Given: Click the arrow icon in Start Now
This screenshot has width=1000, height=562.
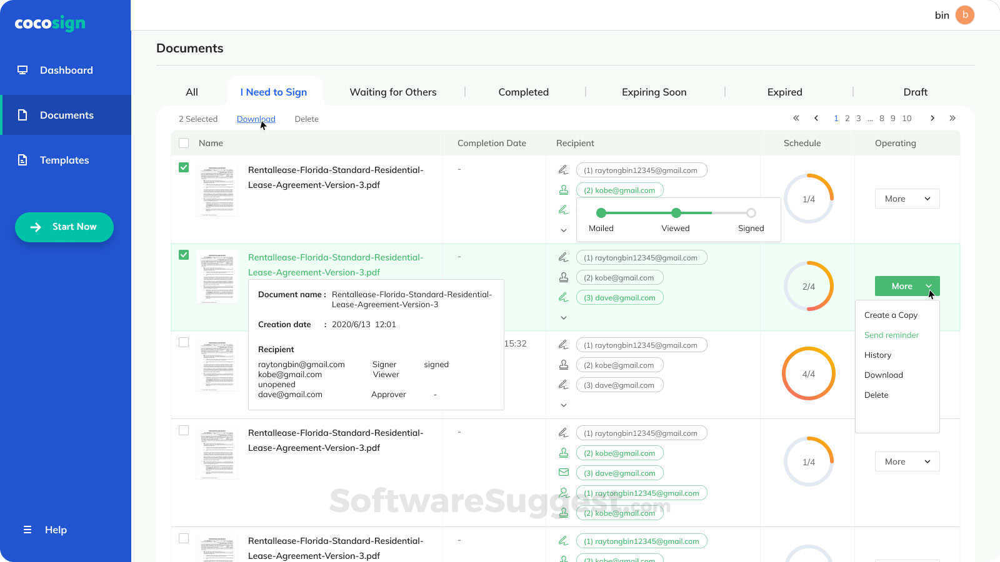Looking at the screenshot, I should (36, 227).
